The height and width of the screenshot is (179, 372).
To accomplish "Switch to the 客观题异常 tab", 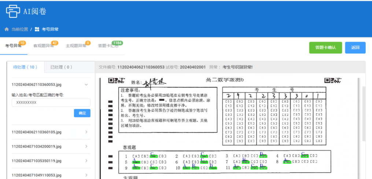I will click(x=43, y=46).
